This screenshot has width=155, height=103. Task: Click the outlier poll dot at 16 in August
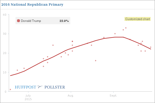click(x=96, y=61)
